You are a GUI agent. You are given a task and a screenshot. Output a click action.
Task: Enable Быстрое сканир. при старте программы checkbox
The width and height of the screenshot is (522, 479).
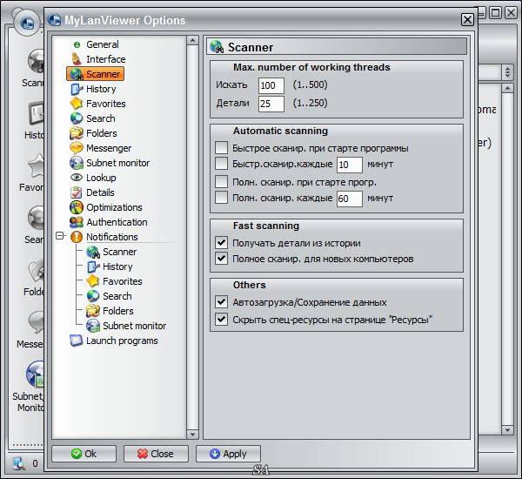tap(221, 148)
